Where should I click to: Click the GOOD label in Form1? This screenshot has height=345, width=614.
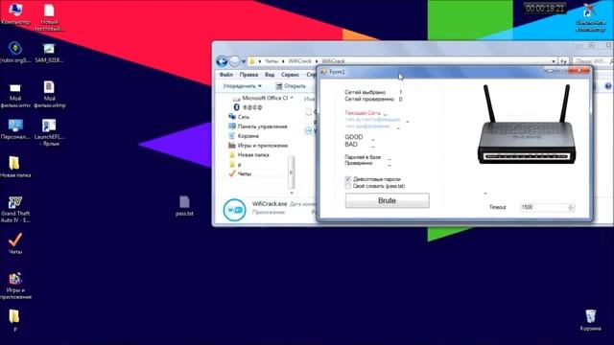point(354,137)
